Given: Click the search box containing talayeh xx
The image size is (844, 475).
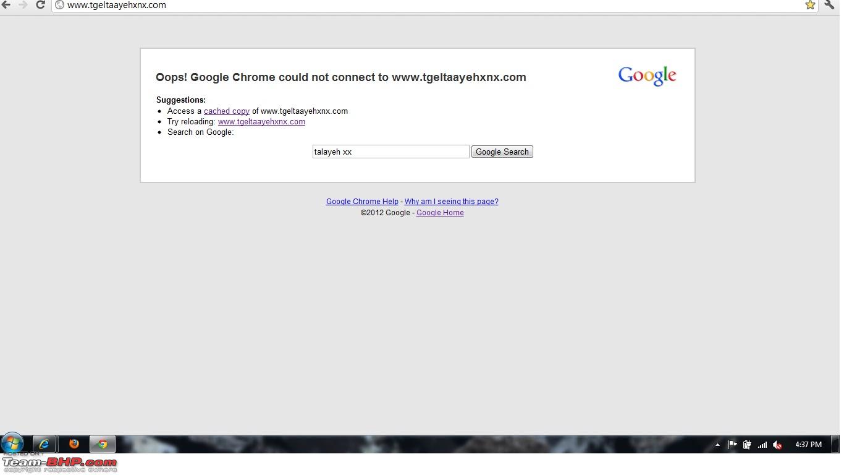Looking at the screenshot, I should click(x=390, y=152).
